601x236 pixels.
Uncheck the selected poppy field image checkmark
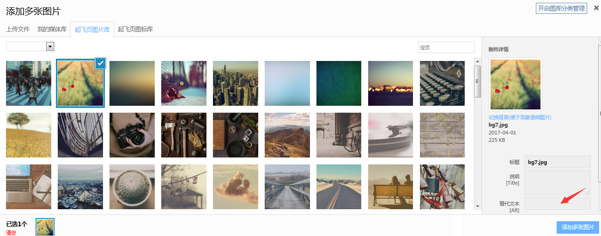[101, 63]
